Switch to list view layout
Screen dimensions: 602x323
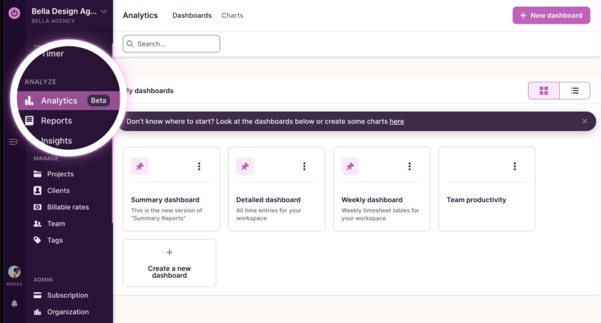[574, 91]
